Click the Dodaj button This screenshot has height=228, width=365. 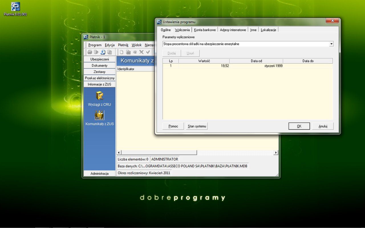172,53
